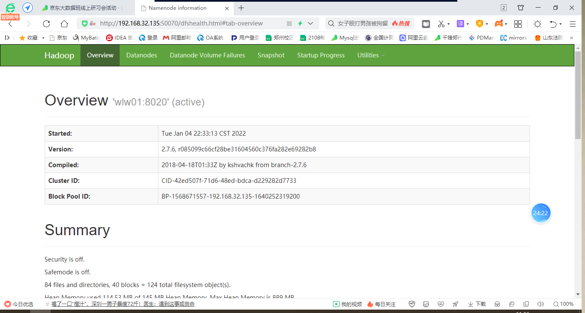Viewport: 585px width, 313px height.
Task: Click the 360 browser logo icon
Action: (x=10, y=8)
